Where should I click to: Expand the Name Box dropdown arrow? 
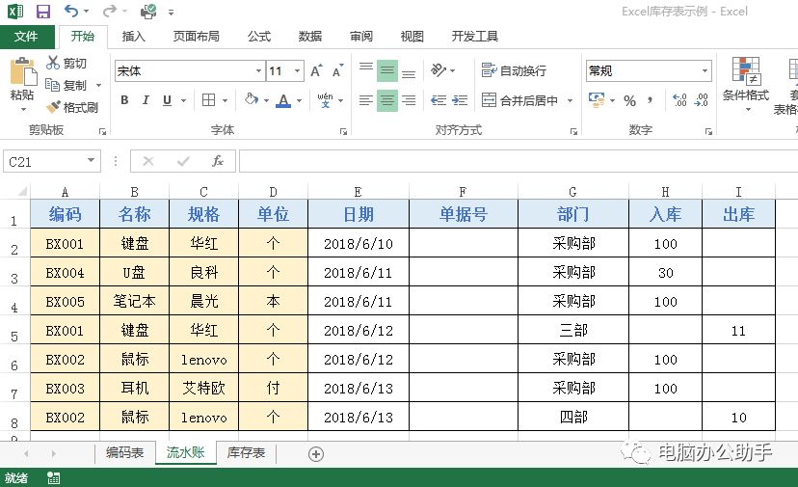pyautogui.click(x=91, y=160)
